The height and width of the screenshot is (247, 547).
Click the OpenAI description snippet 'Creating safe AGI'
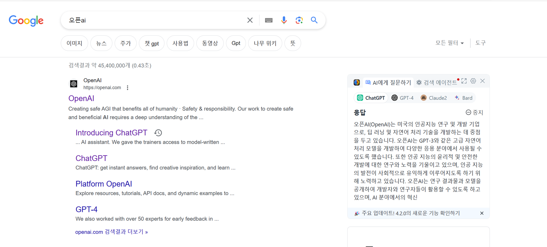pos(181,113)
